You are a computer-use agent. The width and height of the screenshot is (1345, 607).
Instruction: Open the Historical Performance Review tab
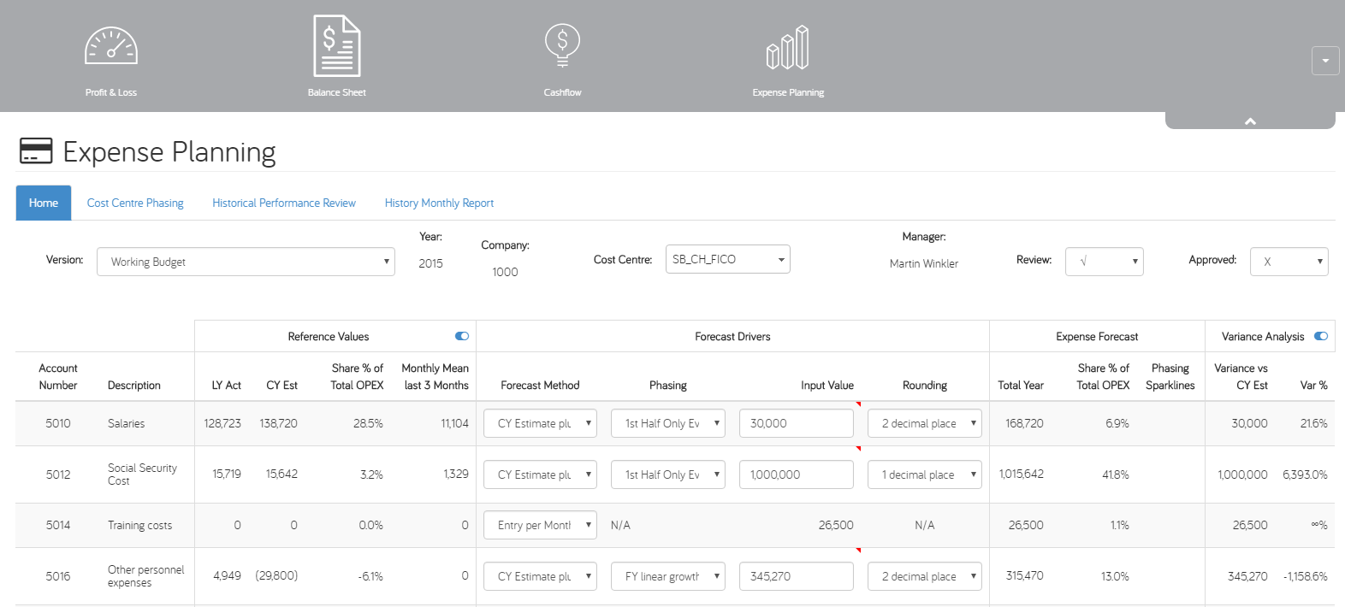click(x=284, y=203)
